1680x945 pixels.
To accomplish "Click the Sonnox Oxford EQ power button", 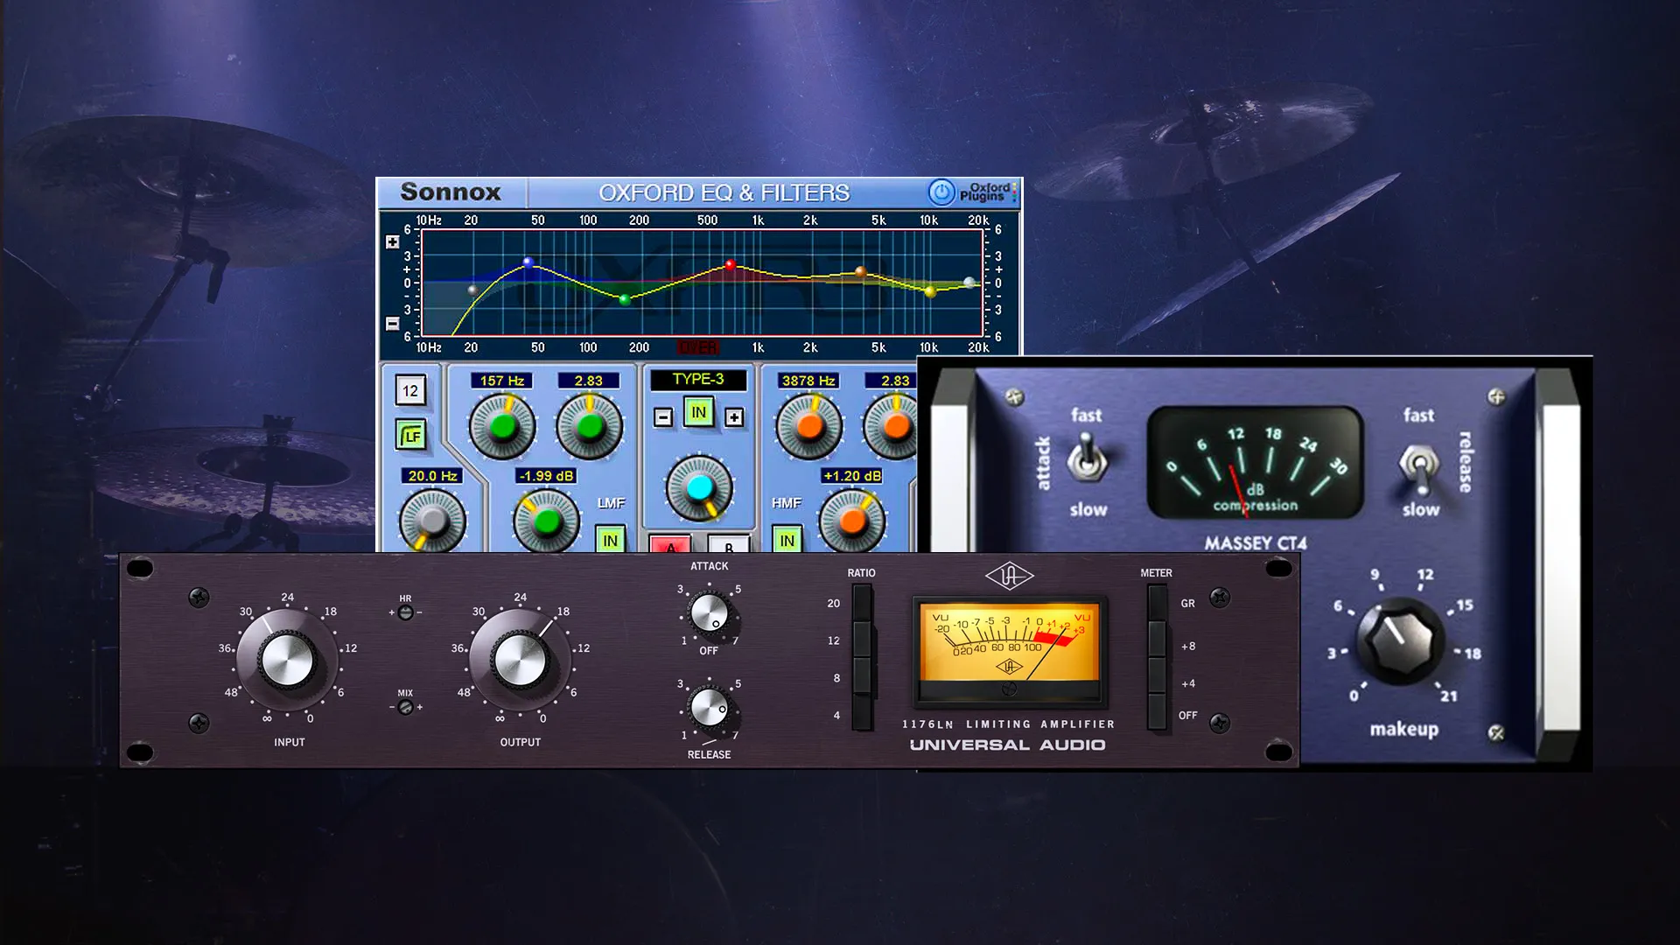I will 941,192.
